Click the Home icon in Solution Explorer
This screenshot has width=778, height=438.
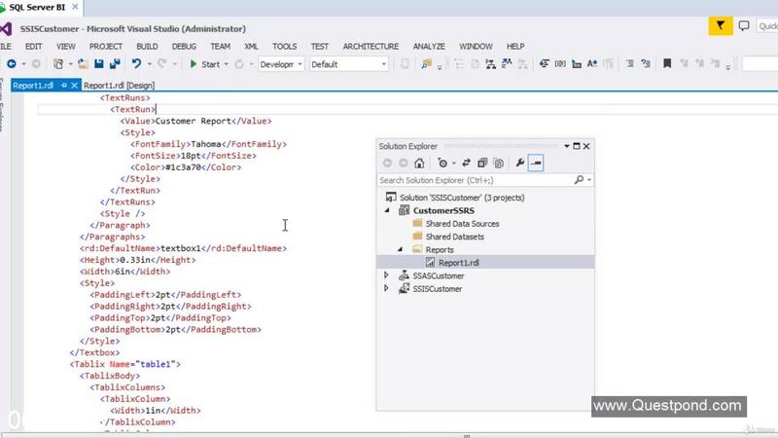click(x=419, y=163)
